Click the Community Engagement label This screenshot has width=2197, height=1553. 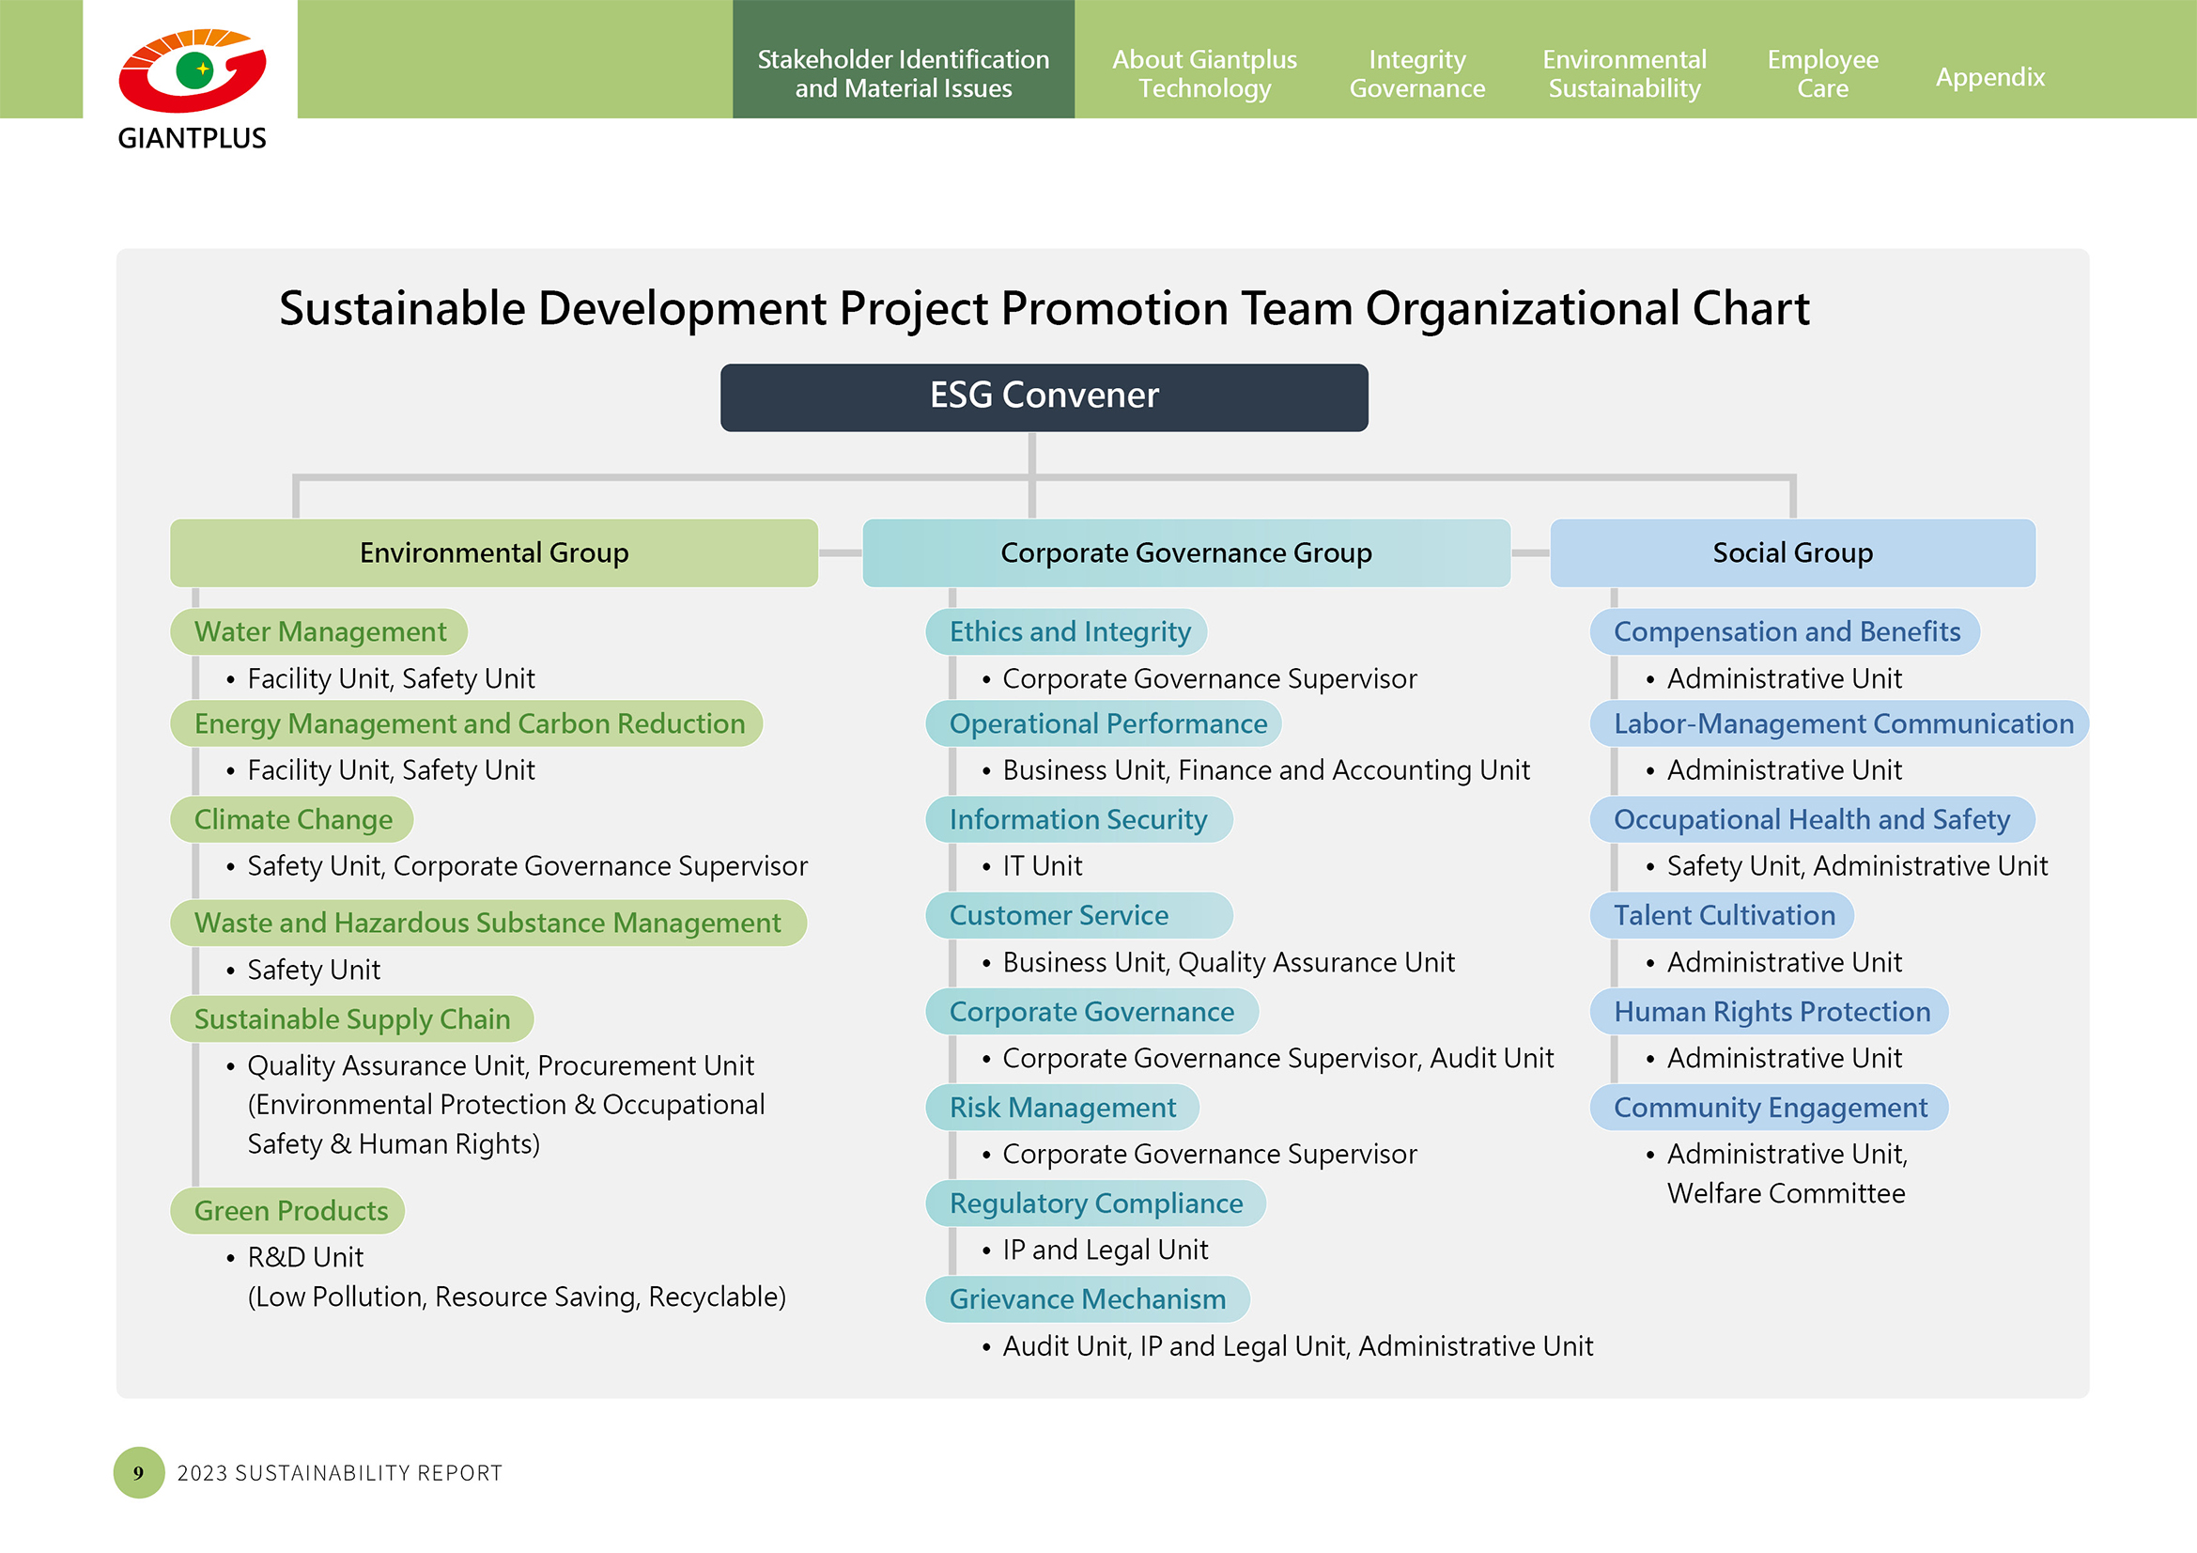(x=1770, y=1107)
